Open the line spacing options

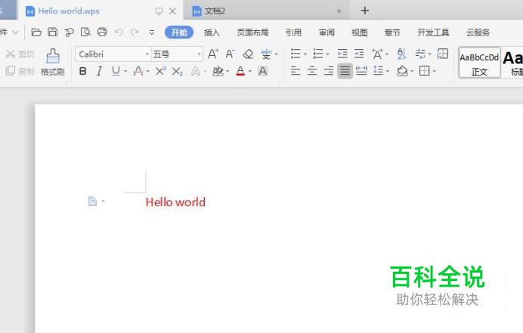pos(378,71)
